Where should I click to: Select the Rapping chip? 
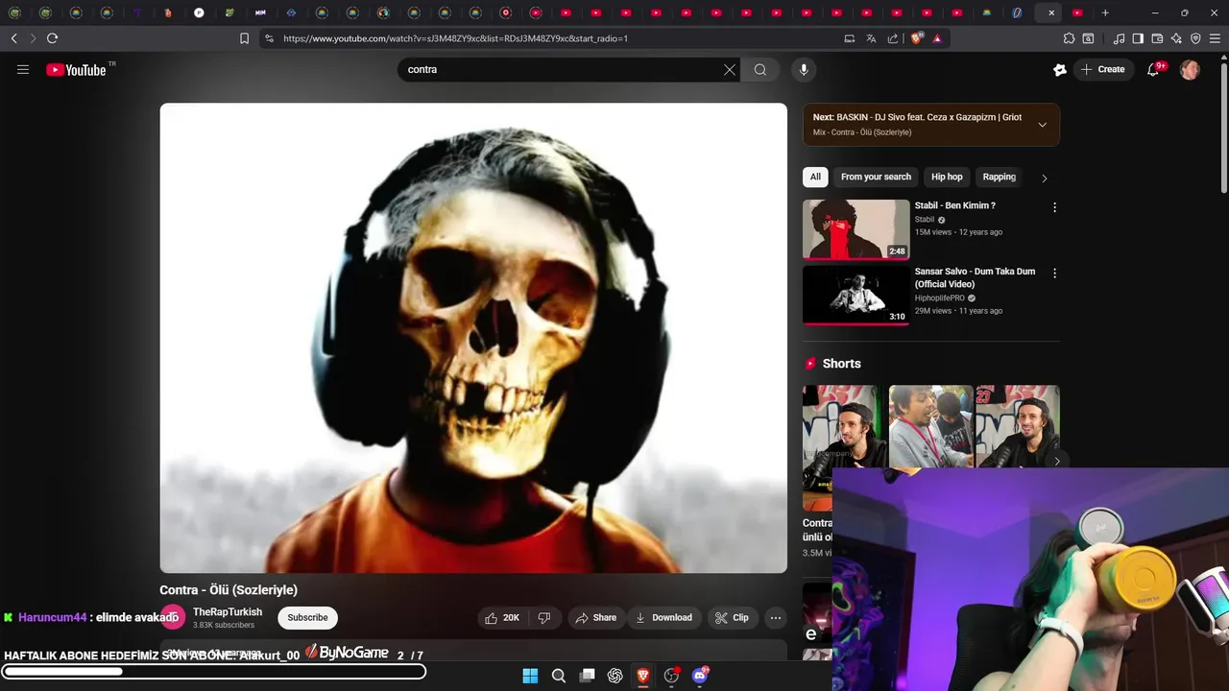(x=999, y=177)
